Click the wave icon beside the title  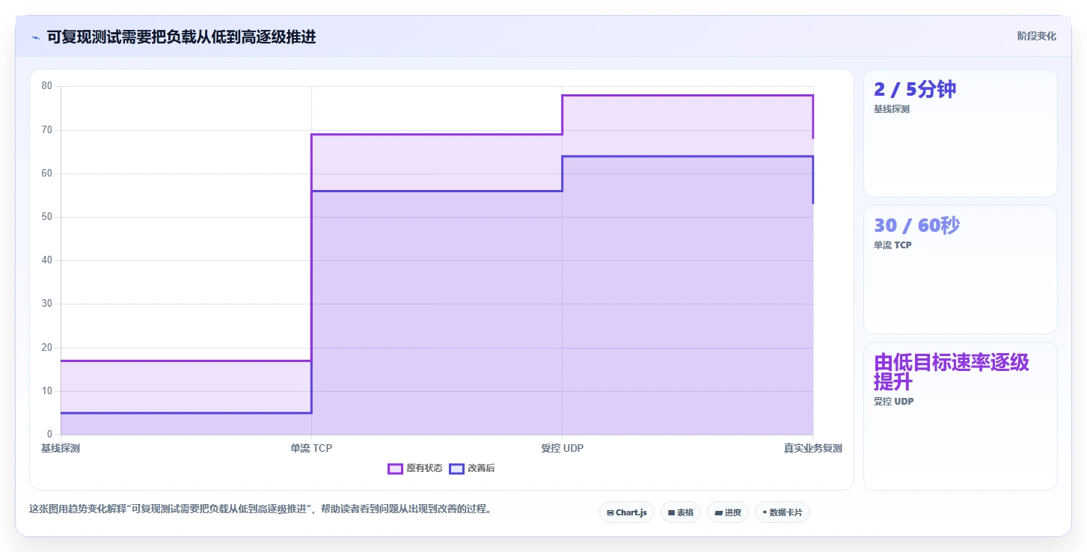tap(35, 37)
